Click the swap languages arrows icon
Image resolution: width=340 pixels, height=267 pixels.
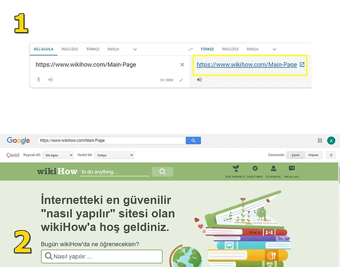click(190, 49)
